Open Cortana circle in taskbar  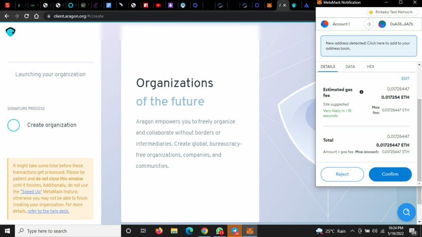tap(129, 231)
